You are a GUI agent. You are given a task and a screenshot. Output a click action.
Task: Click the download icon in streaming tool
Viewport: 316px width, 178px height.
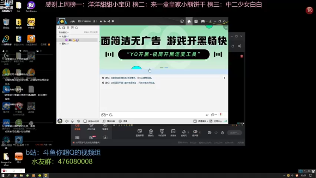[105, 138]
